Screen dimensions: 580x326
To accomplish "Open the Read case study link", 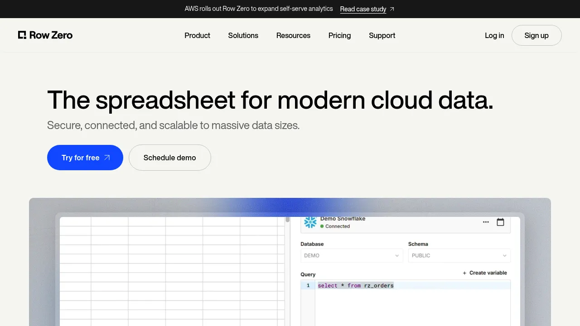I will point(363,9).
